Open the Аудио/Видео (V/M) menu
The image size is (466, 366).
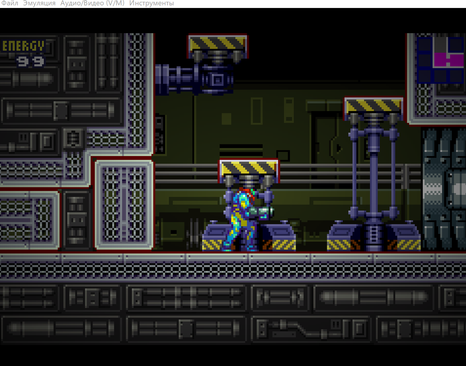click(x=93, y=3)
